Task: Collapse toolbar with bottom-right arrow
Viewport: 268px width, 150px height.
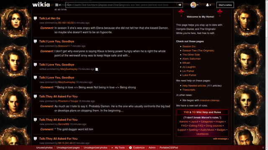Action: pos(263,147)
